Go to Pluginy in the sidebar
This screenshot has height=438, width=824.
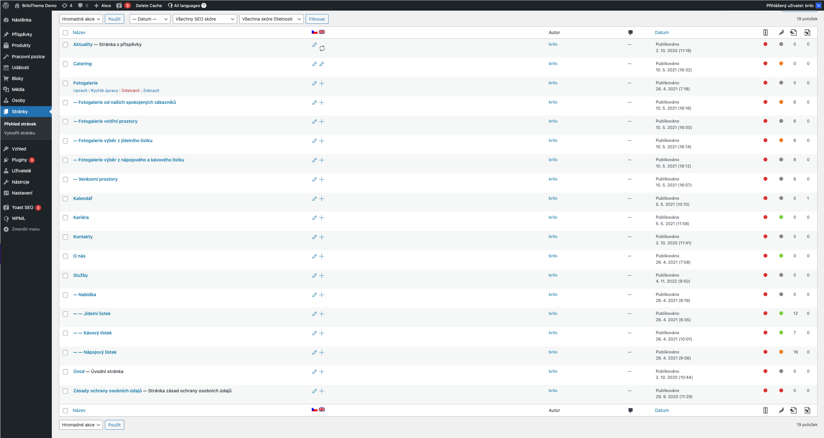[x=19, y=160]
